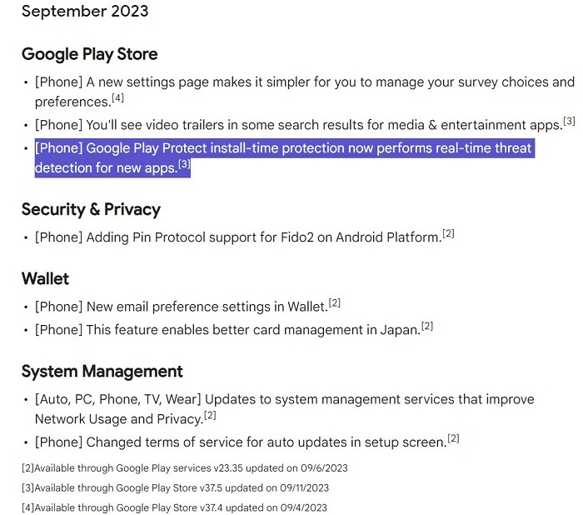The width and height of the screenshot is (583, 515).
Task: Click footnote [2] after Network Usage and Privacy
Action: coord(210,416)
